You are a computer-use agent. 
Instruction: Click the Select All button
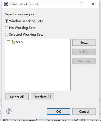pos(17,97)
